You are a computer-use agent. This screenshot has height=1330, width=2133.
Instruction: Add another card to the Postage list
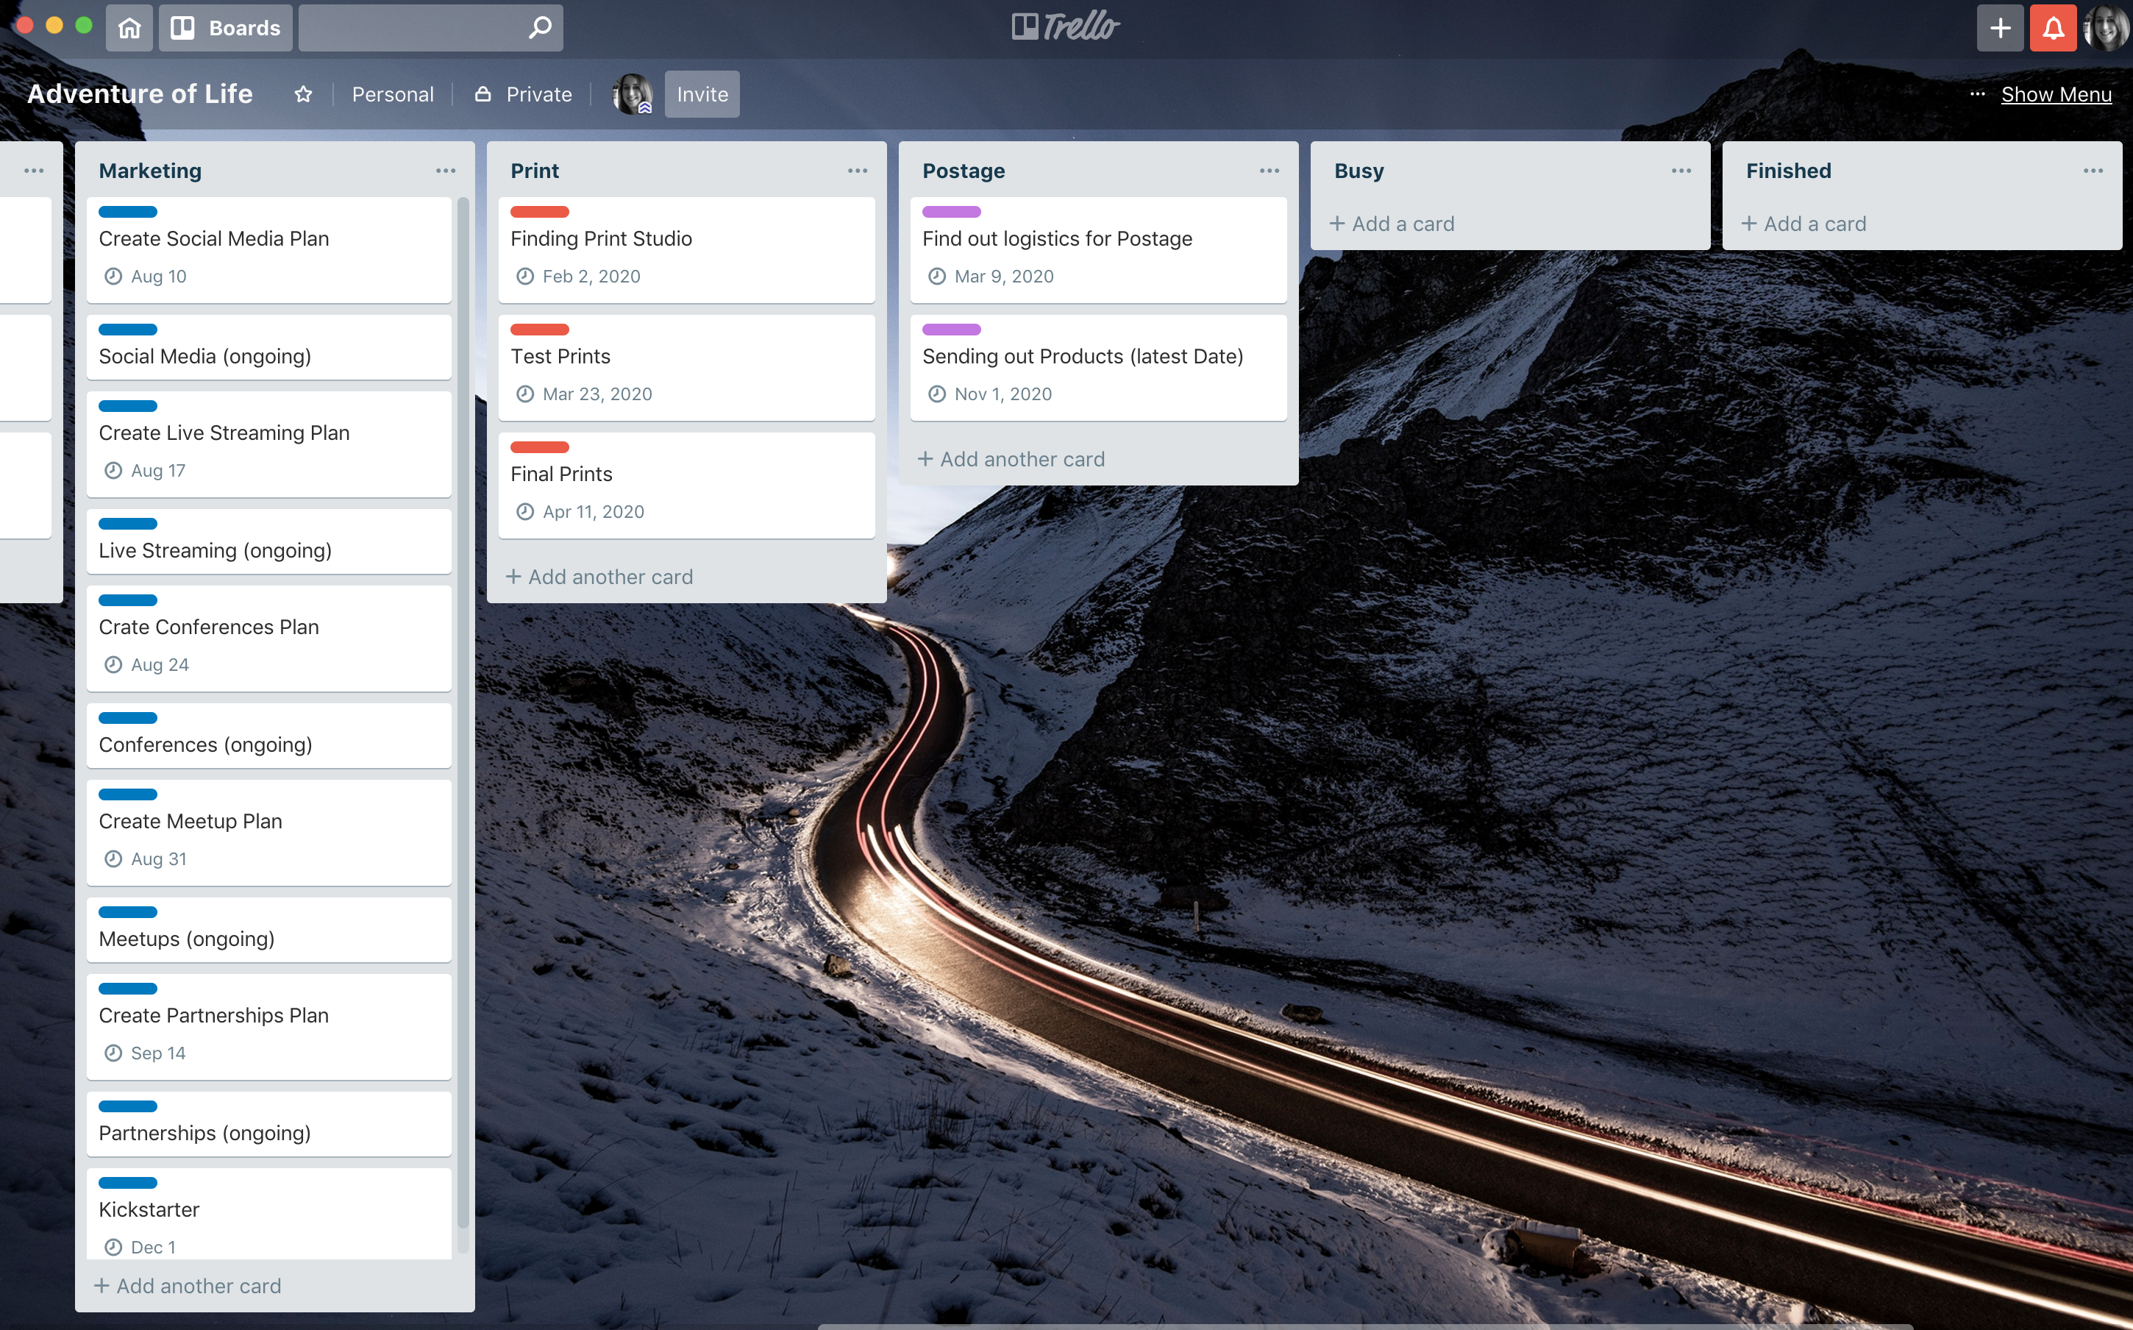click(x=1011, y=459)
